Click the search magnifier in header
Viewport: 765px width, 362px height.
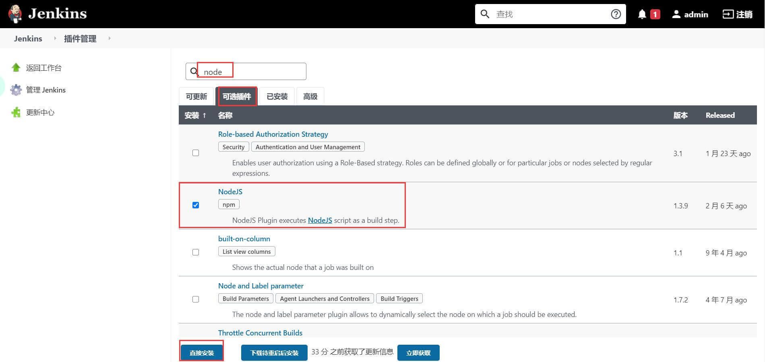coord(485,14)
